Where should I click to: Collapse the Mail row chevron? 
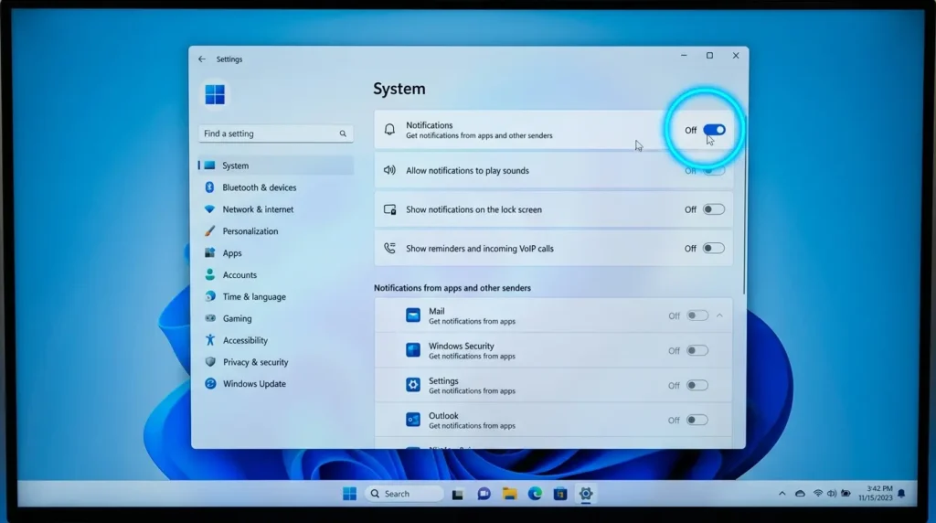720,315
